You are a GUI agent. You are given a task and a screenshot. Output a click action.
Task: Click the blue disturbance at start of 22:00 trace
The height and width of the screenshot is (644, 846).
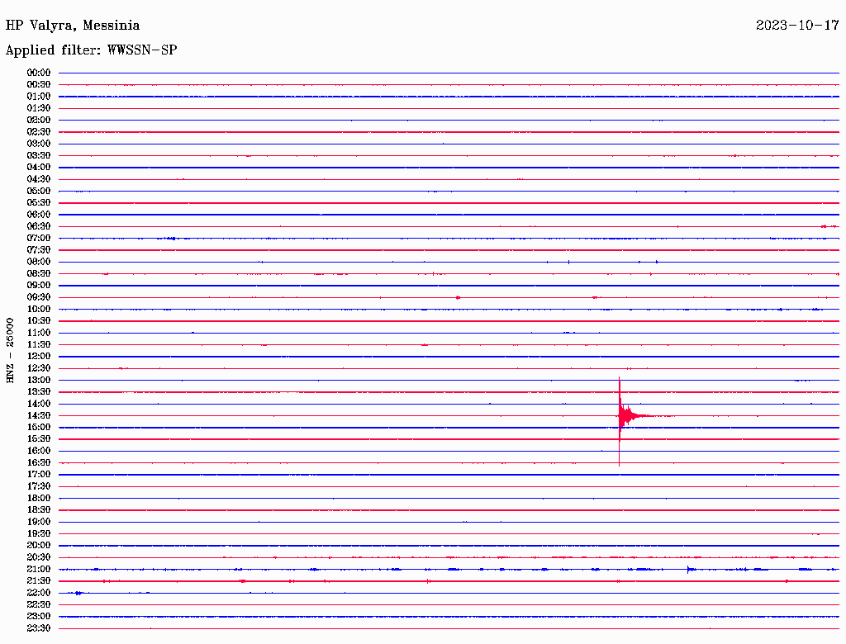78,594
